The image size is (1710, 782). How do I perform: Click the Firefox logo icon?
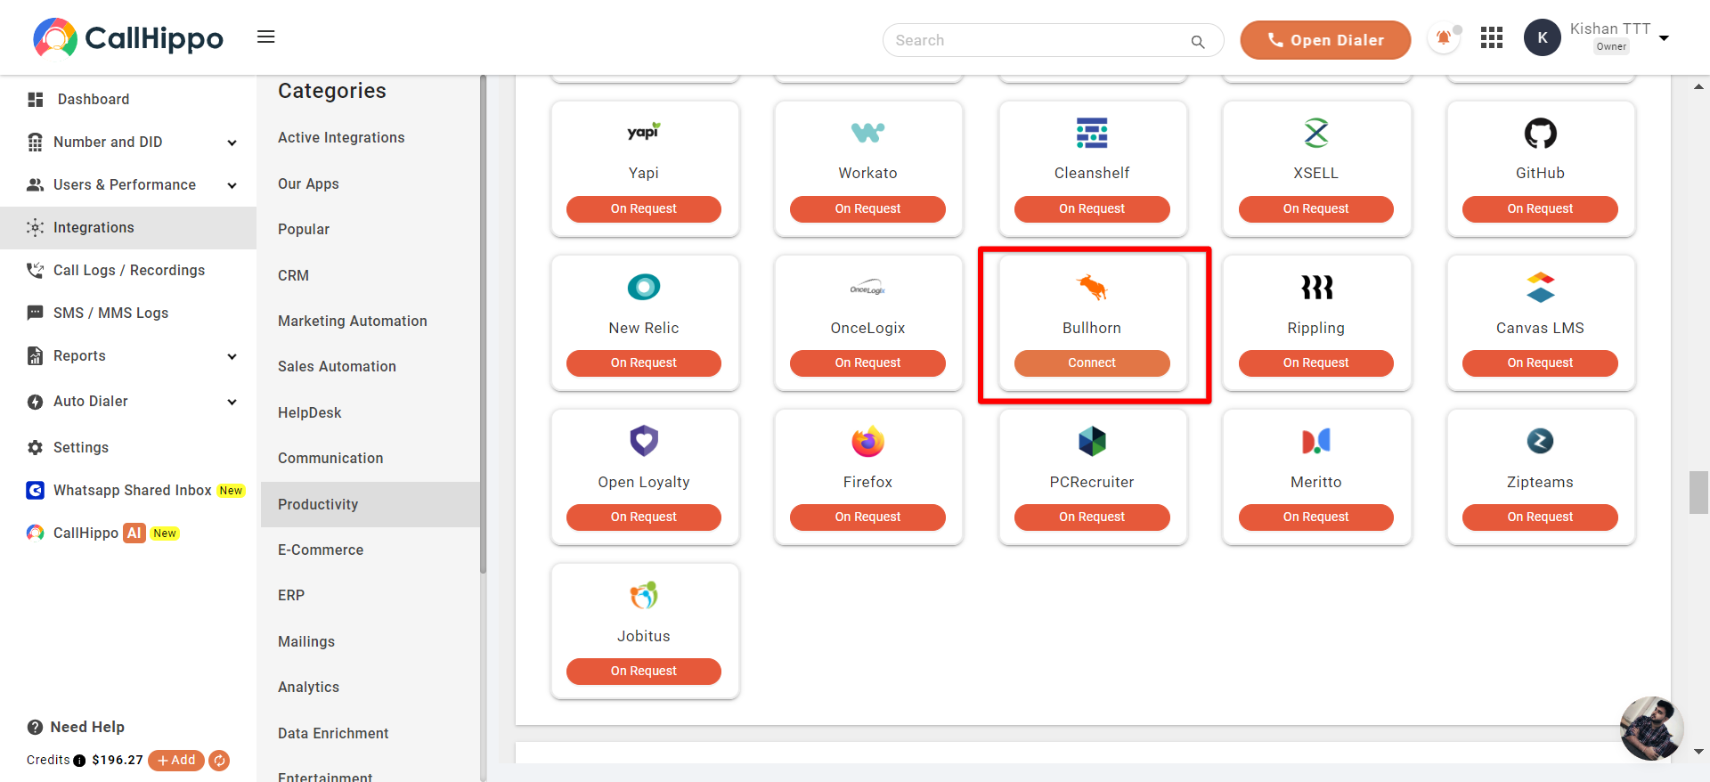pyautogui.click(x=867, y=441)
